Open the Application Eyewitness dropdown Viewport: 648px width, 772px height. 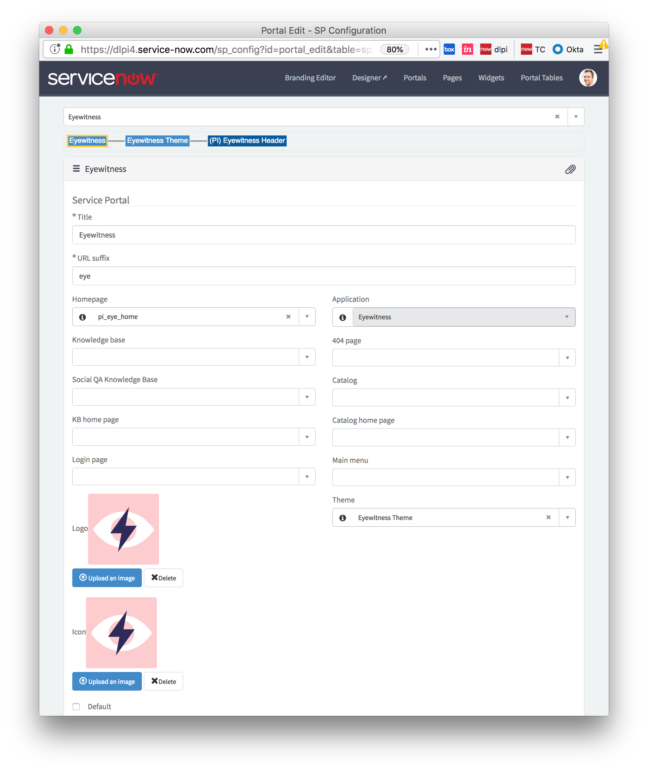464,317
